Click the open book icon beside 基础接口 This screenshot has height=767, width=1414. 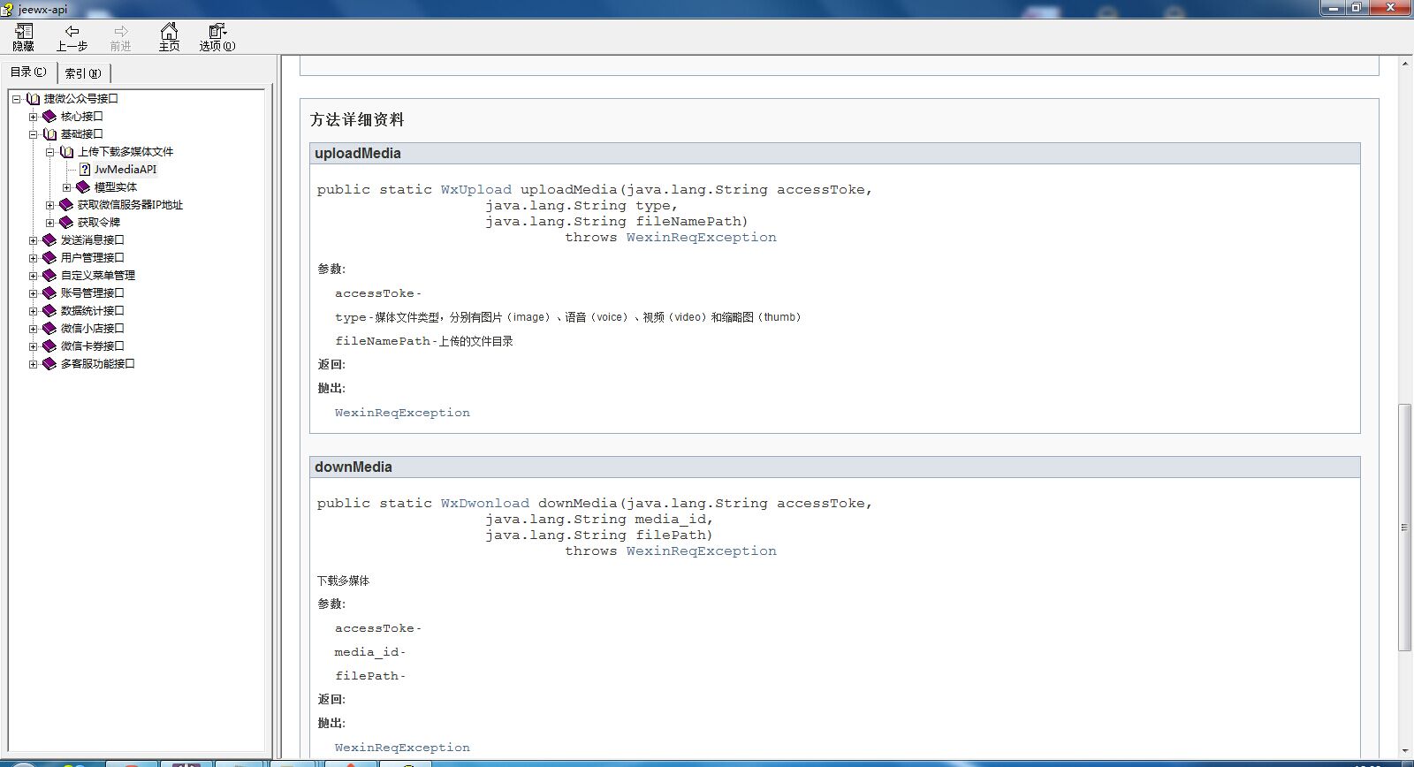point(49,134)
